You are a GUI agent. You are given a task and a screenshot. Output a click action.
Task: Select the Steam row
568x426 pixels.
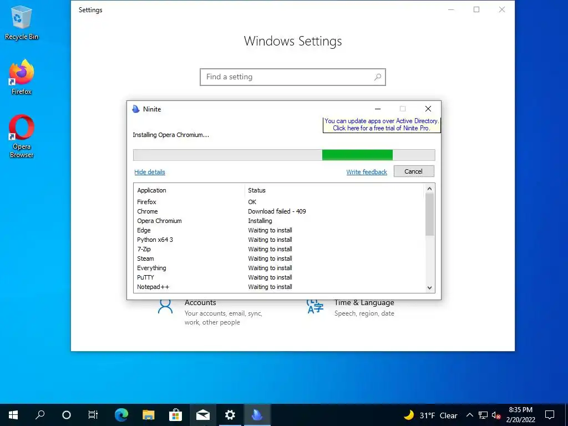(x=280, y=258)
